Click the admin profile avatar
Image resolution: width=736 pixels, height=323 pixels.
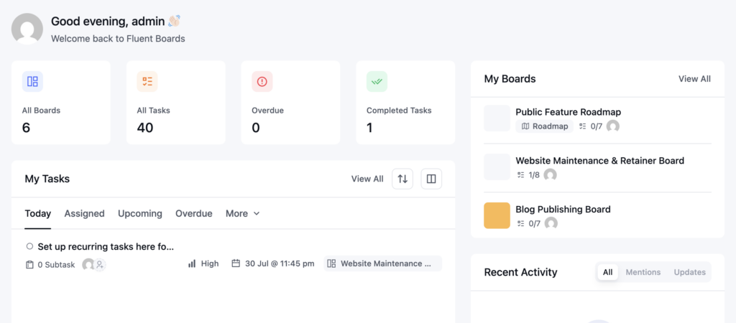[27, 29]
